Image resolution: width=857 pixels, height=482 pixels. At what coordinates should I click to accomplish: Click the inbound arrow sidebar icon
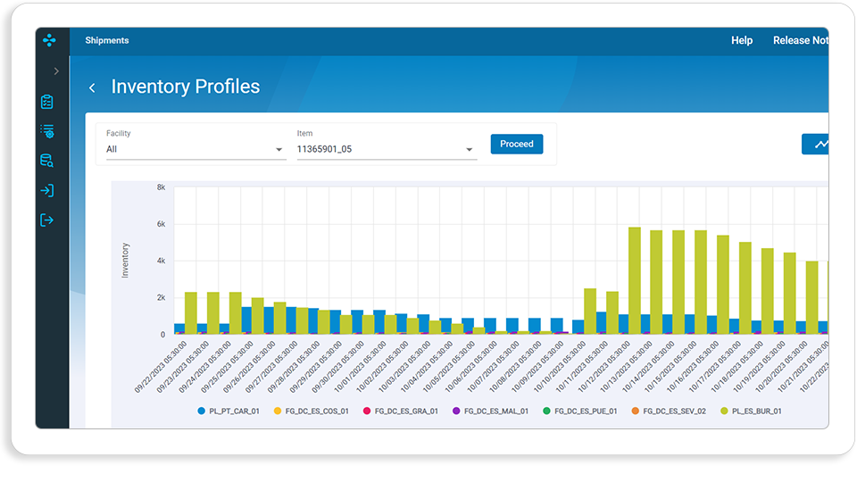[x=47, y=190]
